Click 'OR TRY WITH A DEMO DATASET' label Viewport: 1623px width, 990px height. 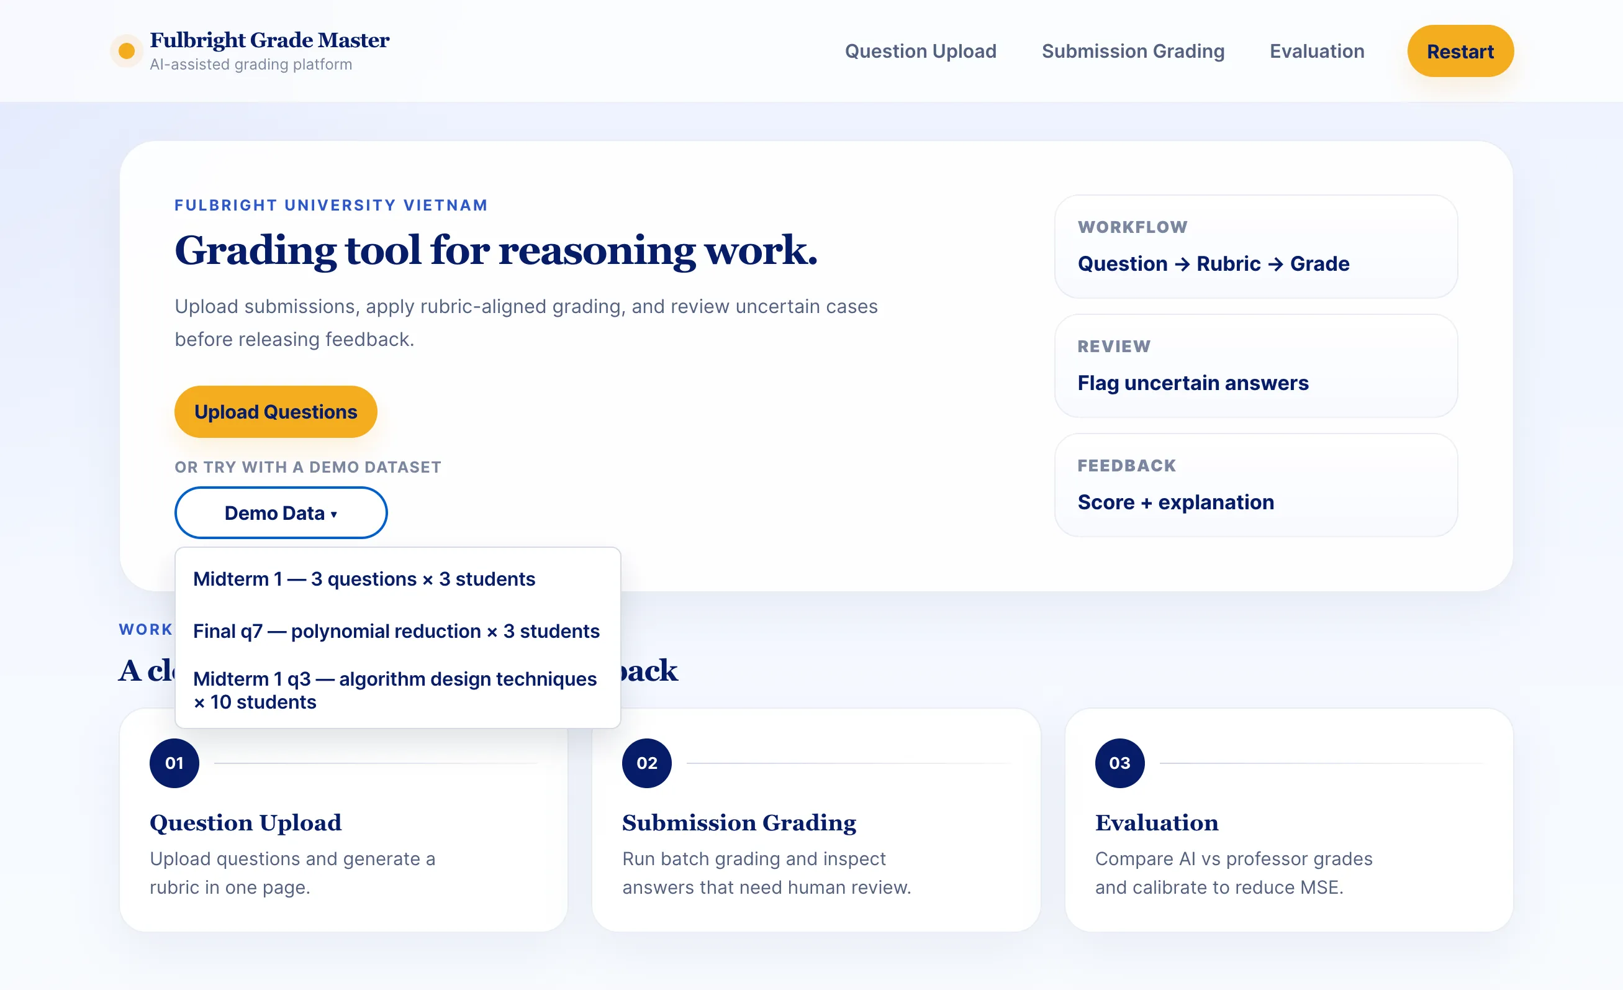pos(307,467)
